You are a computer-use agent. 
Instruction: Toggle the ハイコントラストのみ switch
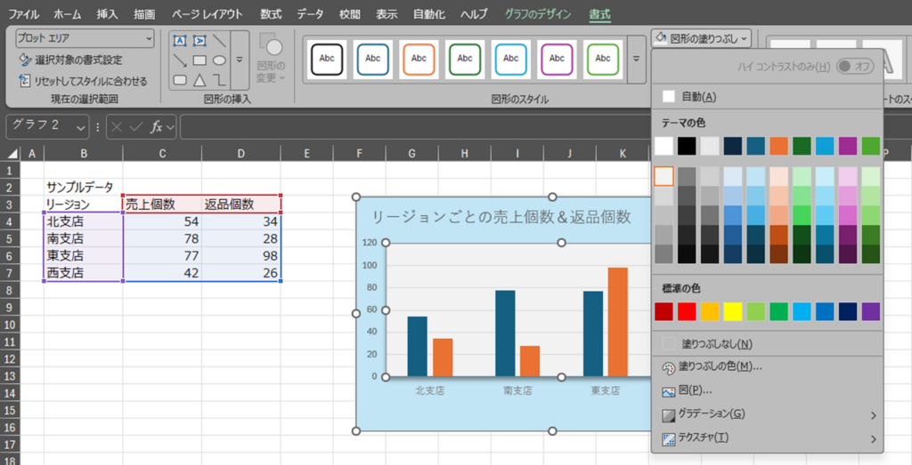pyautogui.click(x=854, y=67)
